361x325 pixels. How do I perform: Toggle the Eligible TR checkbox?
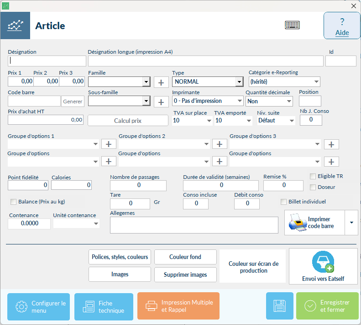313,176
